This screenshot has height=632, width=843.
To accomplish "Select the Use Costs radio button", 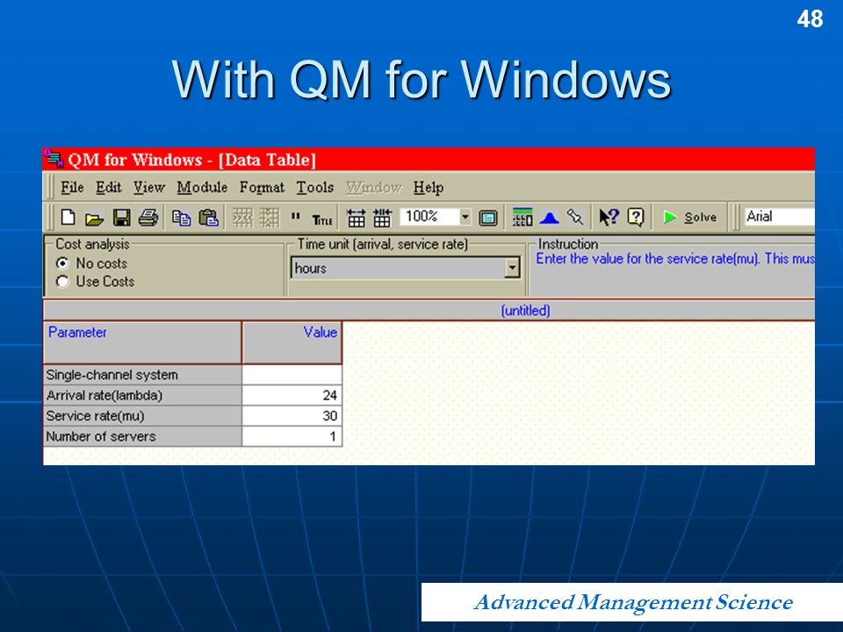I will click(62, 282).
